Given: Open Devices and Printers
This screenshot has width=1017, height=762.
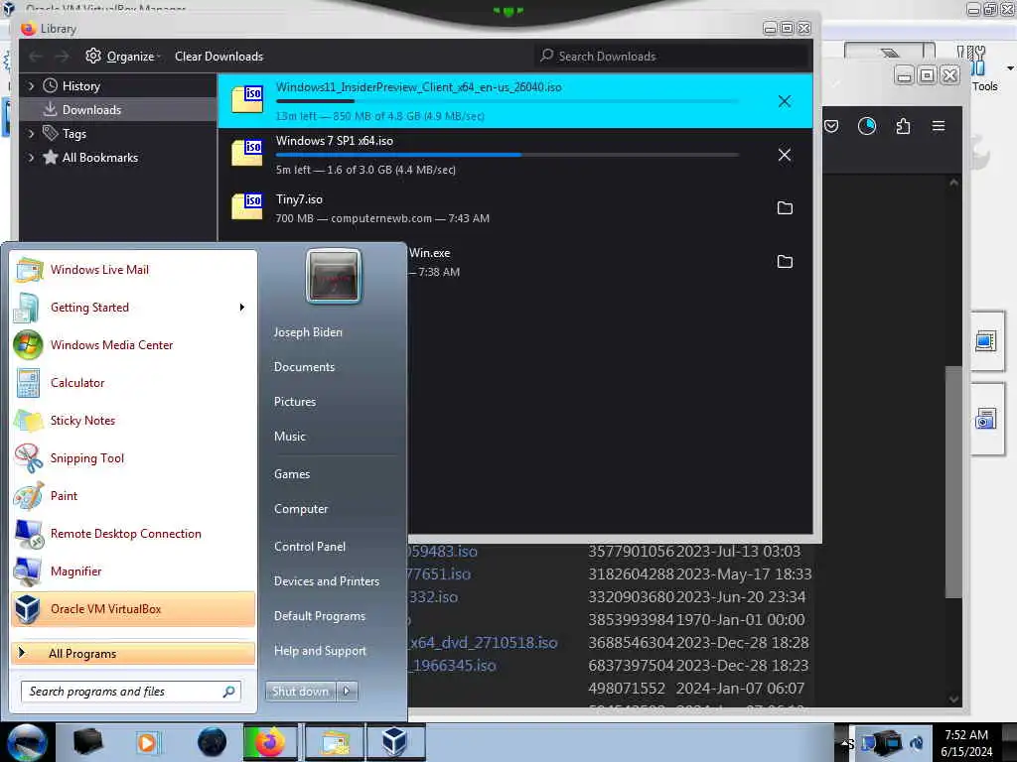Looking at the screenshot, I should (326, 581).
